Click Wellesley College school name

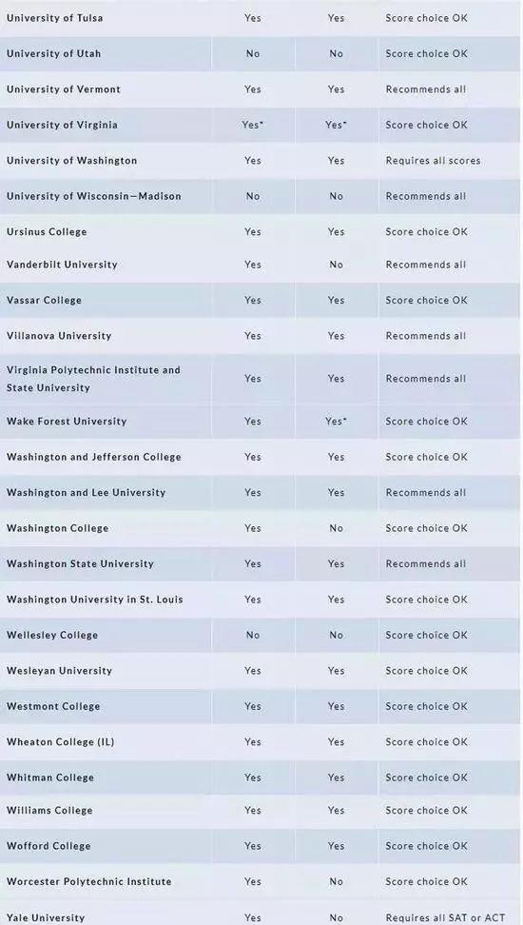(52, 636)
